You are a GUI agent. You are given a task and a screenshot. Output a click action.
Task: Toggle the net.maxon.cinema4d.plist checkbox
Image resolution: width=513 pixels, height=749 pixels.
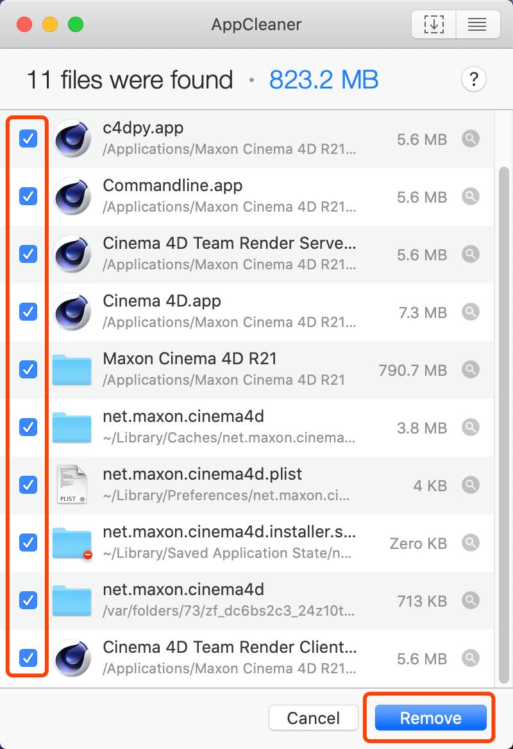pos(28,485)
